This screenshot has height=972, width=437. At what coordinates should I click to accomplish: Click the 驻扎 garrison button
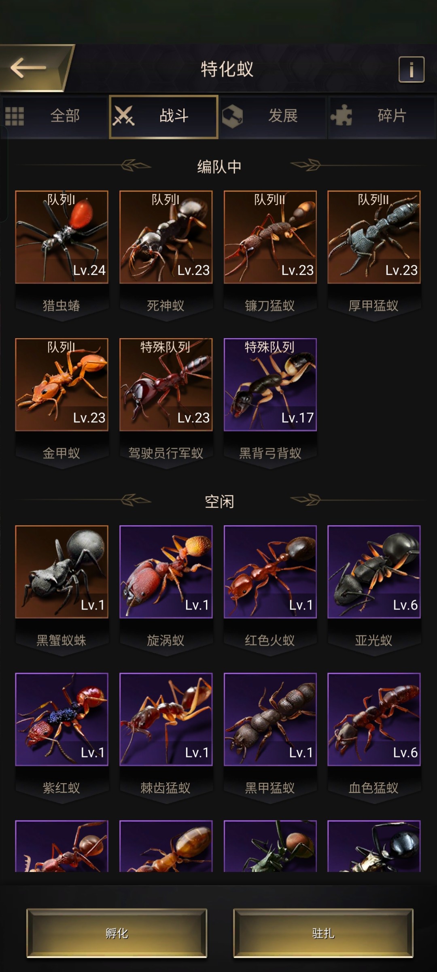tap(323, 933)
